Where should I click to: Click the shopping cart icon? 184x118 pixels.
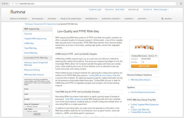(x=137, y=10)
